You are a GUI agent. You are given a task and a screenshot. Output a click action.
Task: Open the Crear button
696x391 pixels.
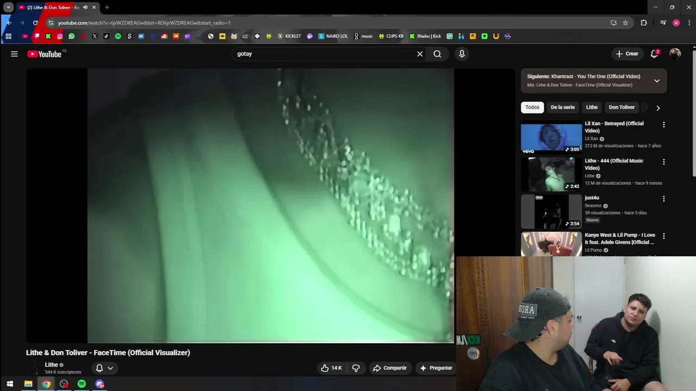[x=627, y=54]
